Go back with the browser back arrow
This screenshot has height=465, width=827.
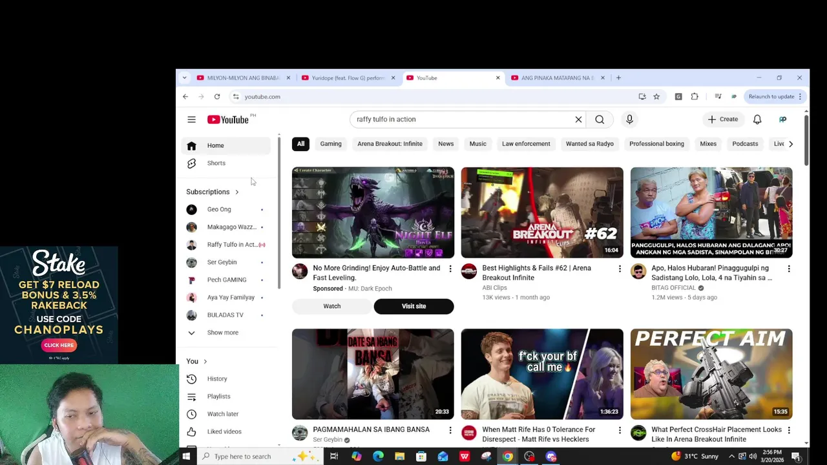coord(185,97)
